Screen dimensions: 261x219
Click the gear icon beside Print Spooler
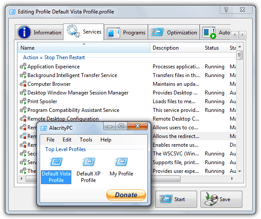[23, 101]
